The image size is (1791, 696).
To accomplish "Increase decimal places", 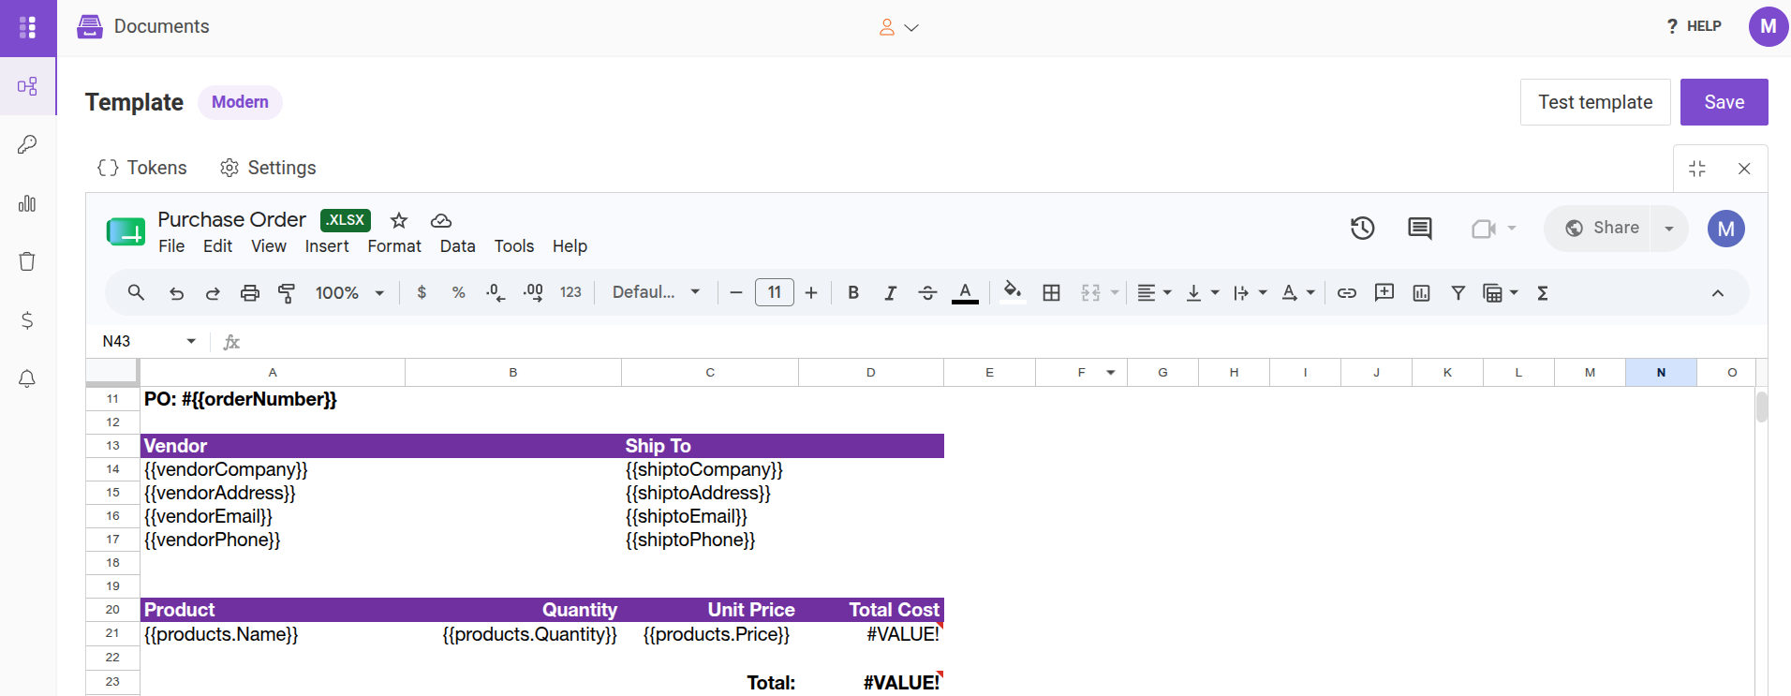I will (x=533, y=292).
